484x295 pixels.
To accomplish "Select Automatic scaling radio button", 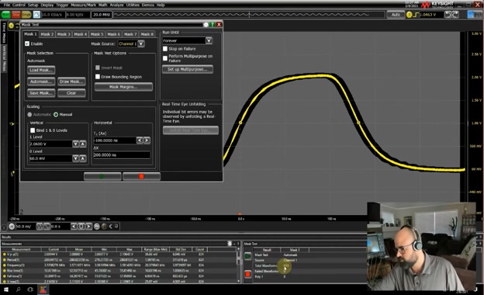I will tap(29, 114).
